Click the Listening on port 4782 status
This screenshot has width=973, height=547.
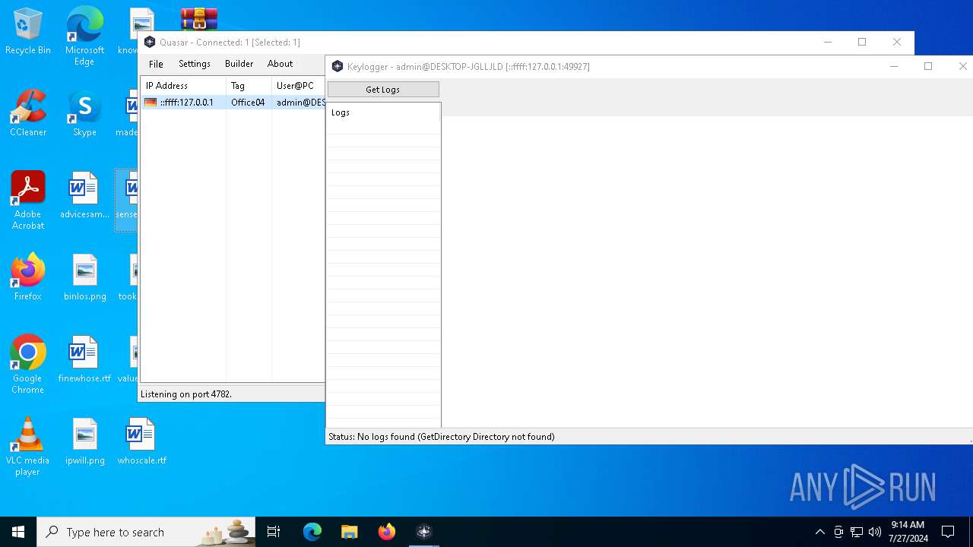[x=186, y=394]
